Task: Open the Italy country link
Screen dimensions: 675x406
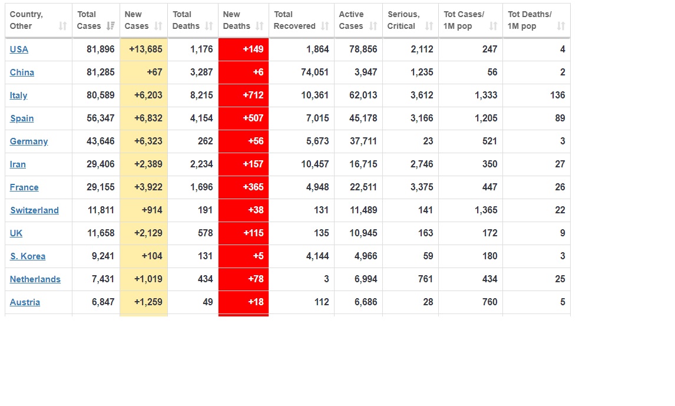Action: pos(18,95)
